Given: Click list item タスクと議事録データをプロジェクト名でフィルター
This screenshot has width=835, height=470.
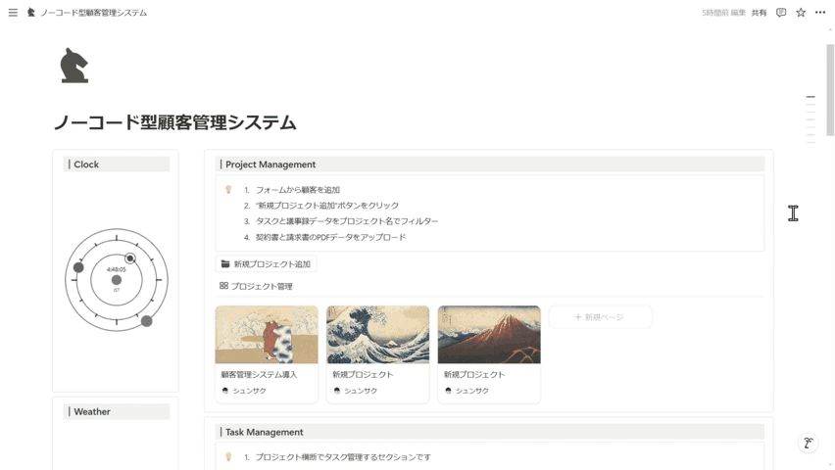Looking at the screenshot, I should 347,221.
